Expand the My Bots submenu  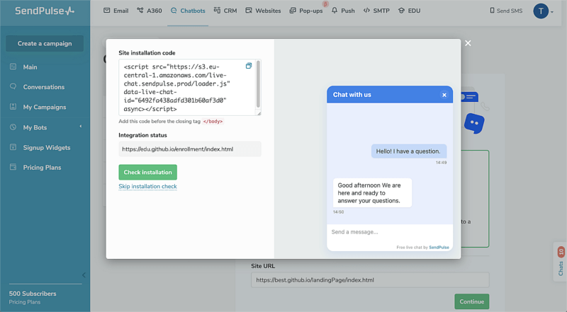pos(80,127)
